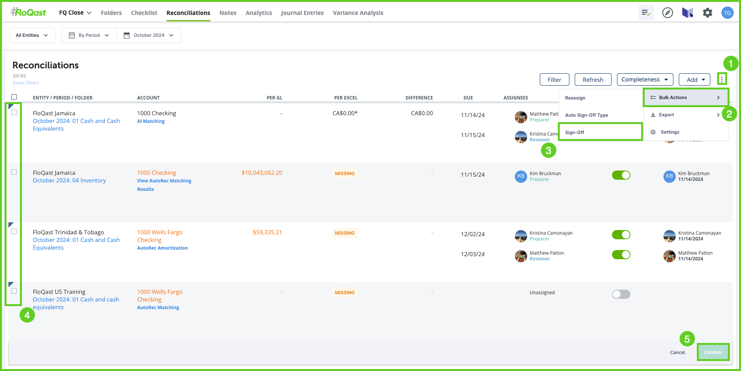This screenshot has width=741, height=371.
Task: Toggle the Unassigned row sign-off switch
Action: (x=621, y=294)
